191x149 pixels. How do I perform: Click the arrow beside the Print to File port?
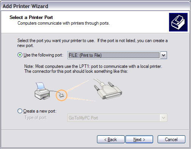[164, 55]
